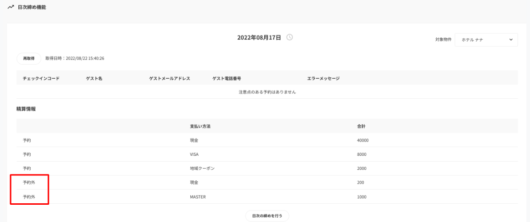
Task: Click the ゲストメールアドレス column header
Action: 170,78
